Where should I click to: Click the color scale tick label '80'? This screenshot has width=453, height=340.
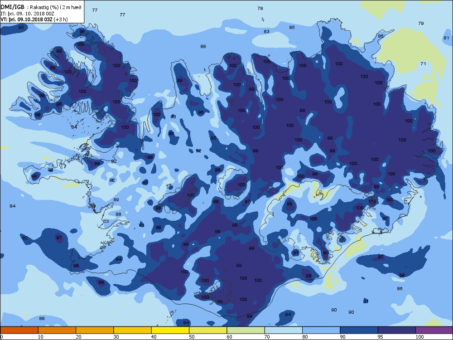[x=305, y=337]
